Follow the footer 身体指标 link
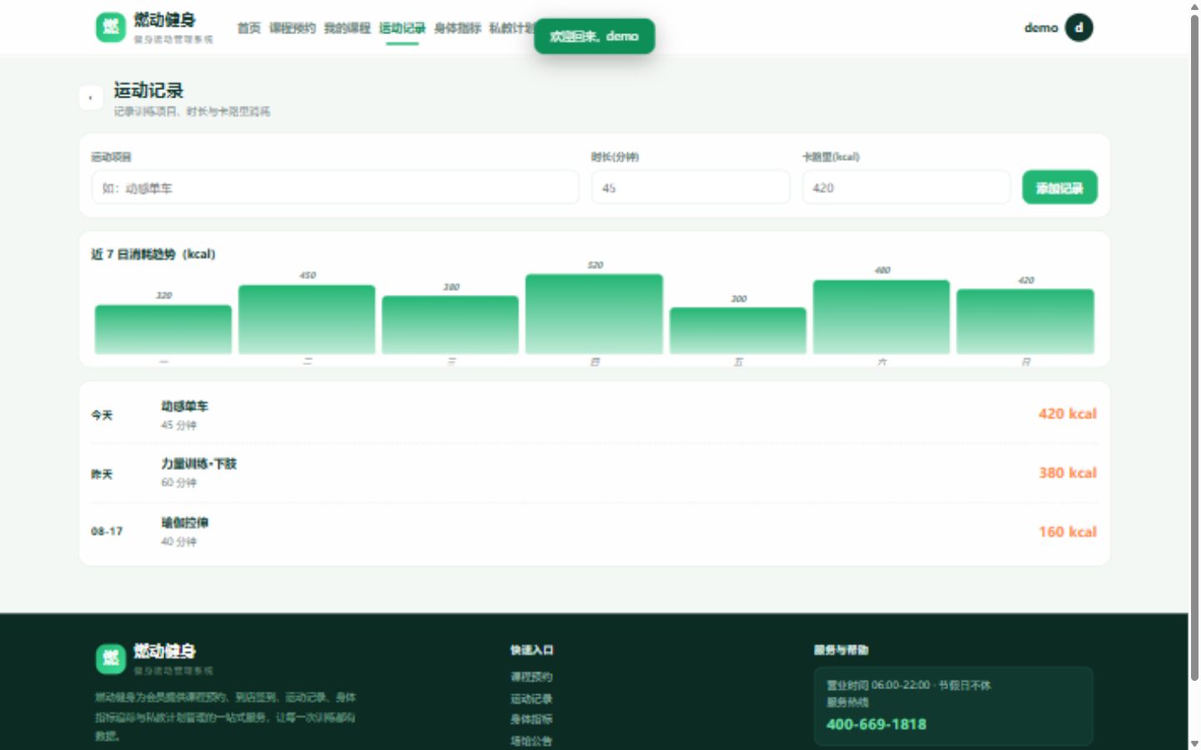 (x=531, y=719)
